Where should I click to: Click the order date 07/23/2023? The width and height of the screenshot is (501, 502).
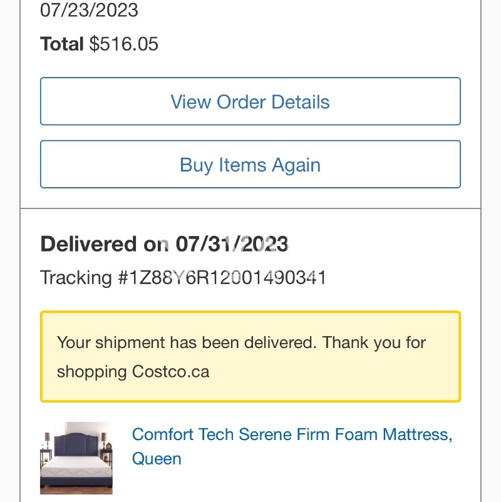(89, 10)
